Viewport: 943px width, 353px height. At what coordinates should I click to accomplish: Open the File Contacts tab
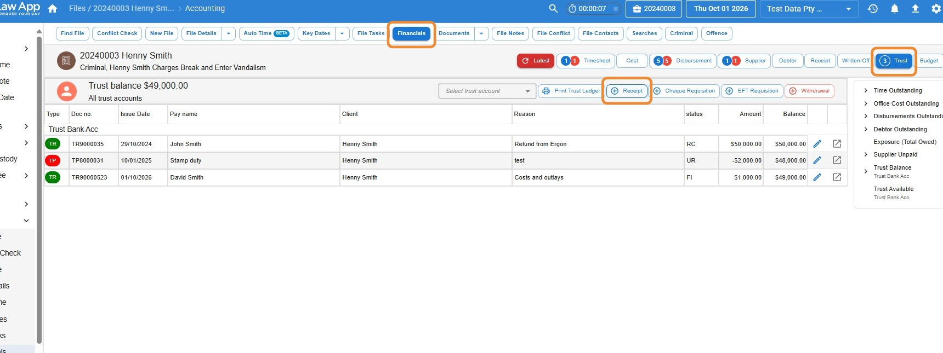click(600, 33)
